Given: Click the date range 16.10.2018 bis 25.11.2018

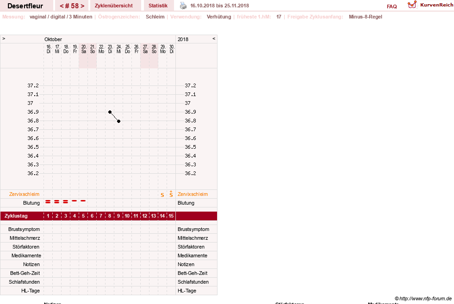Looking at the screenshot, I should click(x=219, y=6).
